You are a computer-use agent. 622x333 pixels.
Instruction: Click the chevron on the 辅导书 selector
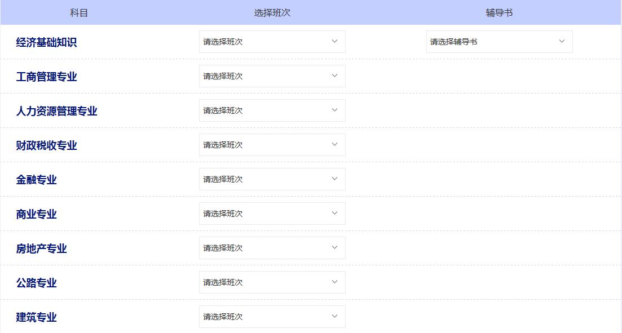(562, 41)
